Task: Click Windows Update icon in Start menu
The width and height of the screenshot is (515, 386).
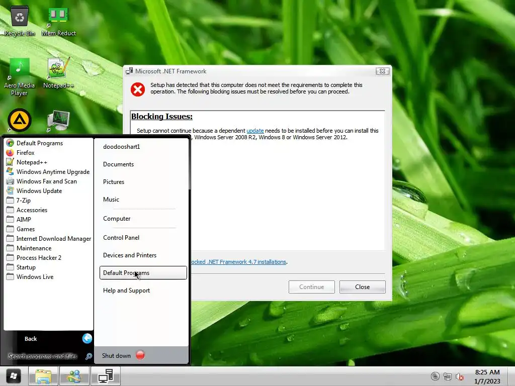Action: click(10, 190)
